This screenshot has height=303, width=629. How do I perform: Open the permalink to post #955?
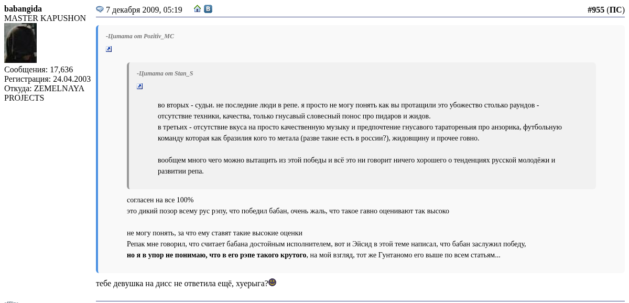tap(595, 10)
